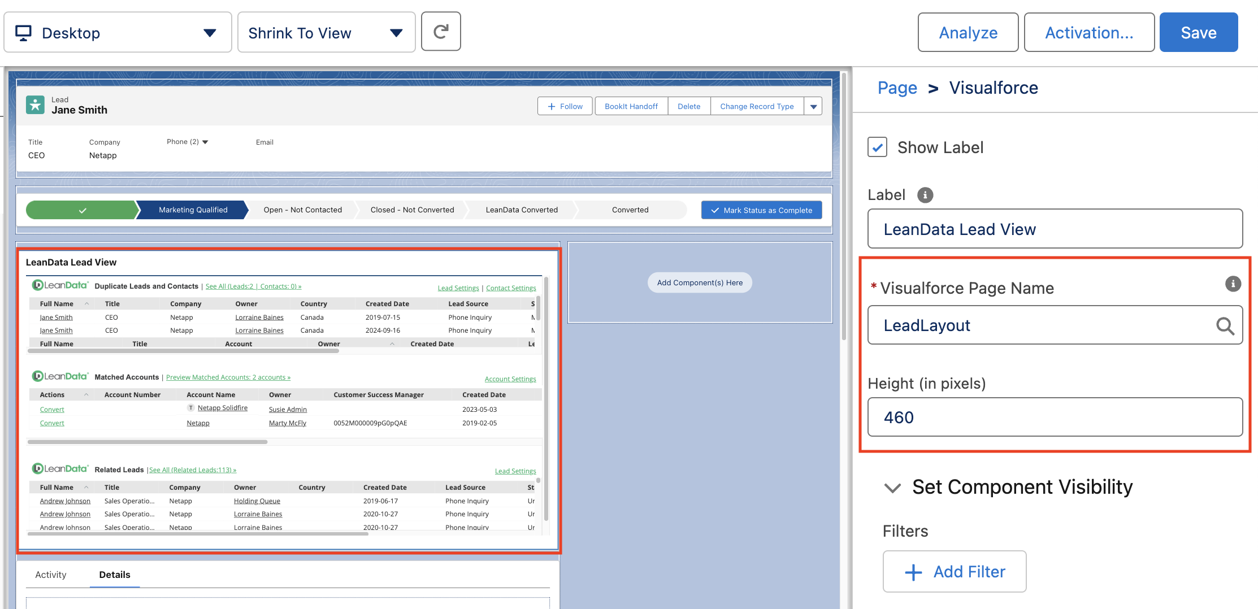The height and width of the screenshot is (609, 1258).
Task: Click the Duplicate Leads horizontal scrollbar
Action: 183,351
